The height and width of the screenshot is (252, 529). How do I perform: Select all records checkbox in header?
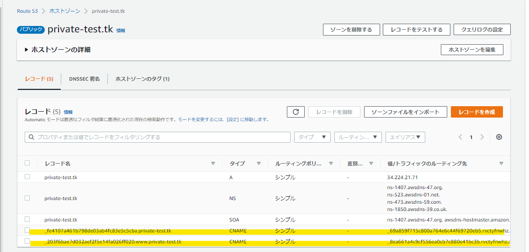[27, 163]
